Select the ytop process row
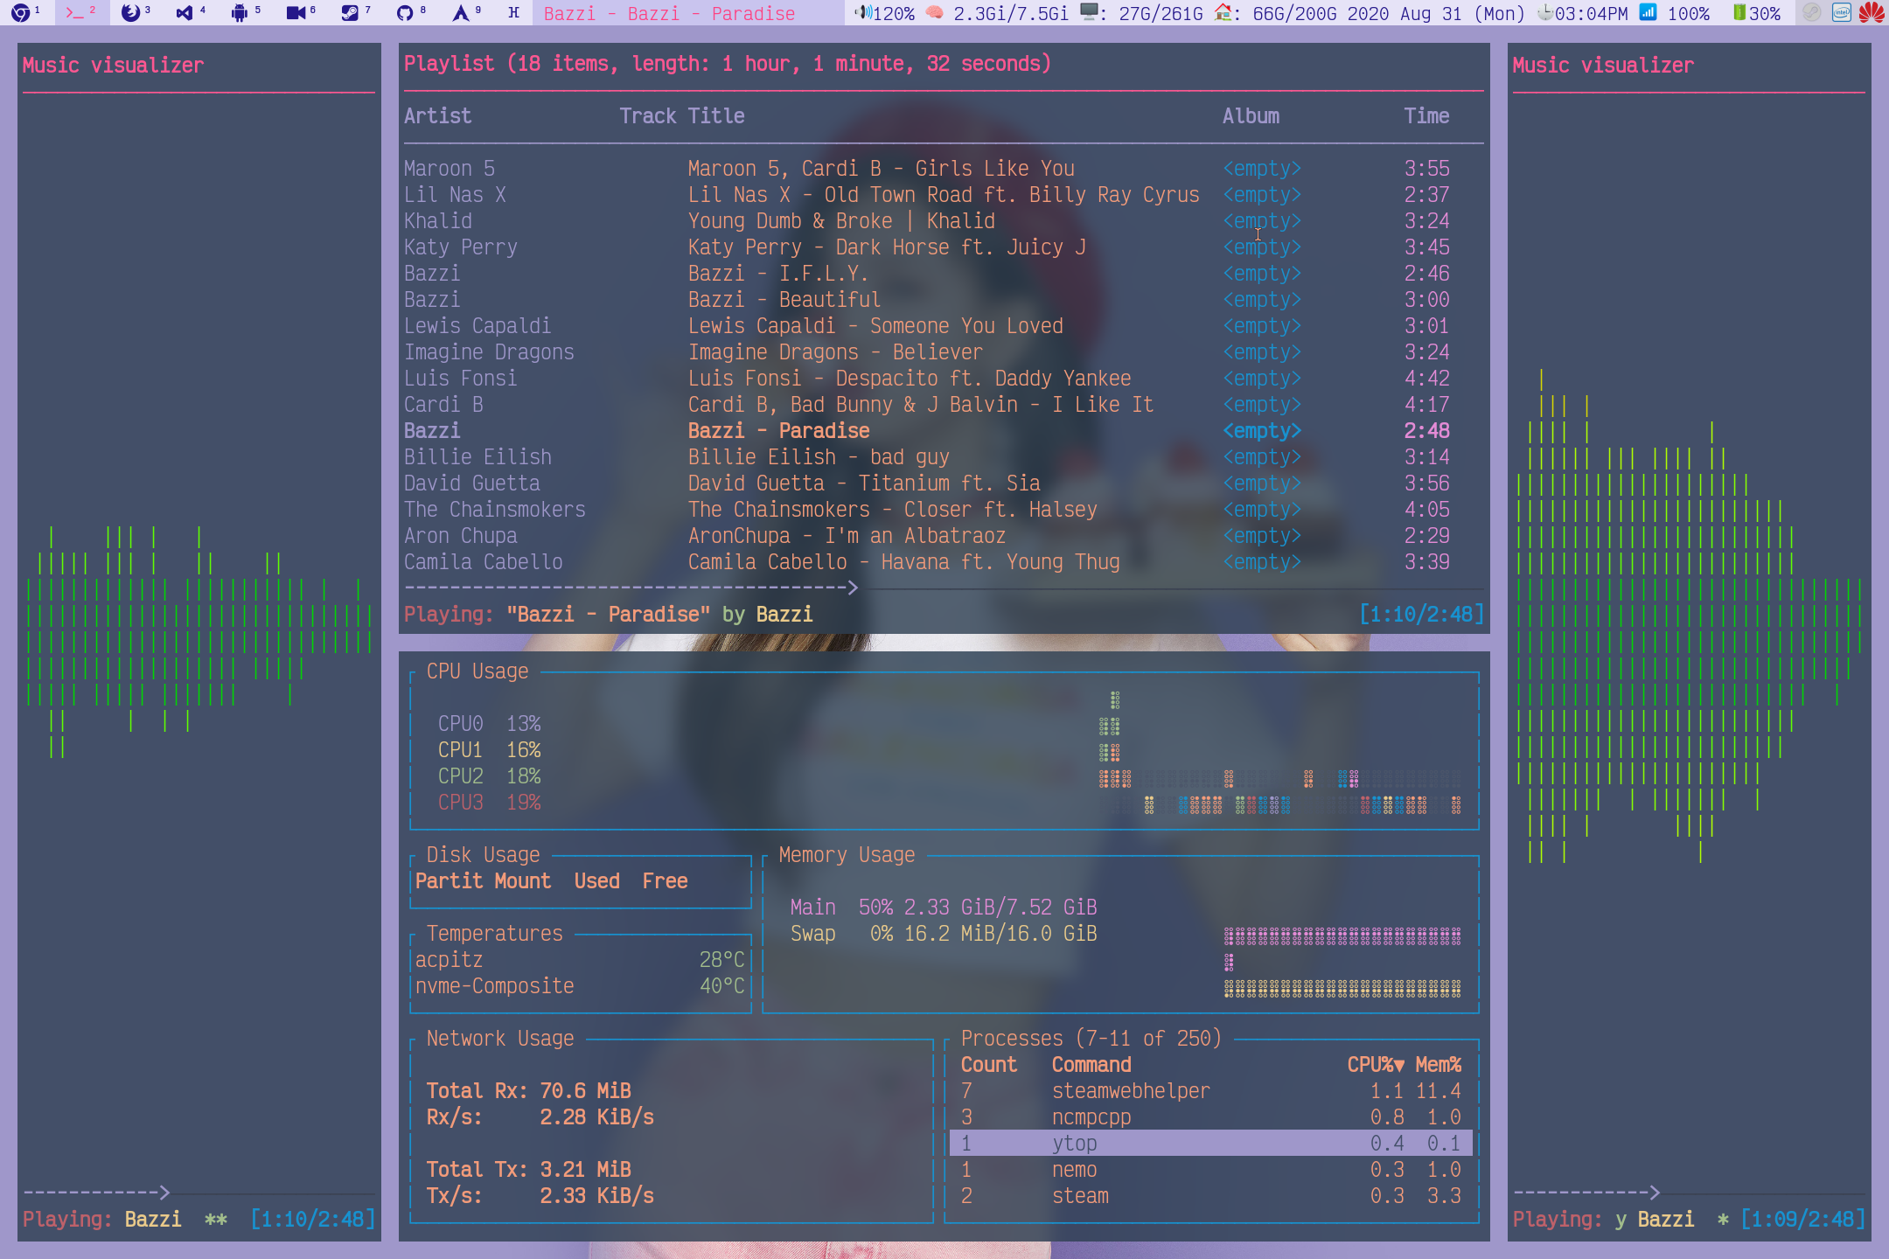The image size is (1889, 1259). point(1211,1144)
